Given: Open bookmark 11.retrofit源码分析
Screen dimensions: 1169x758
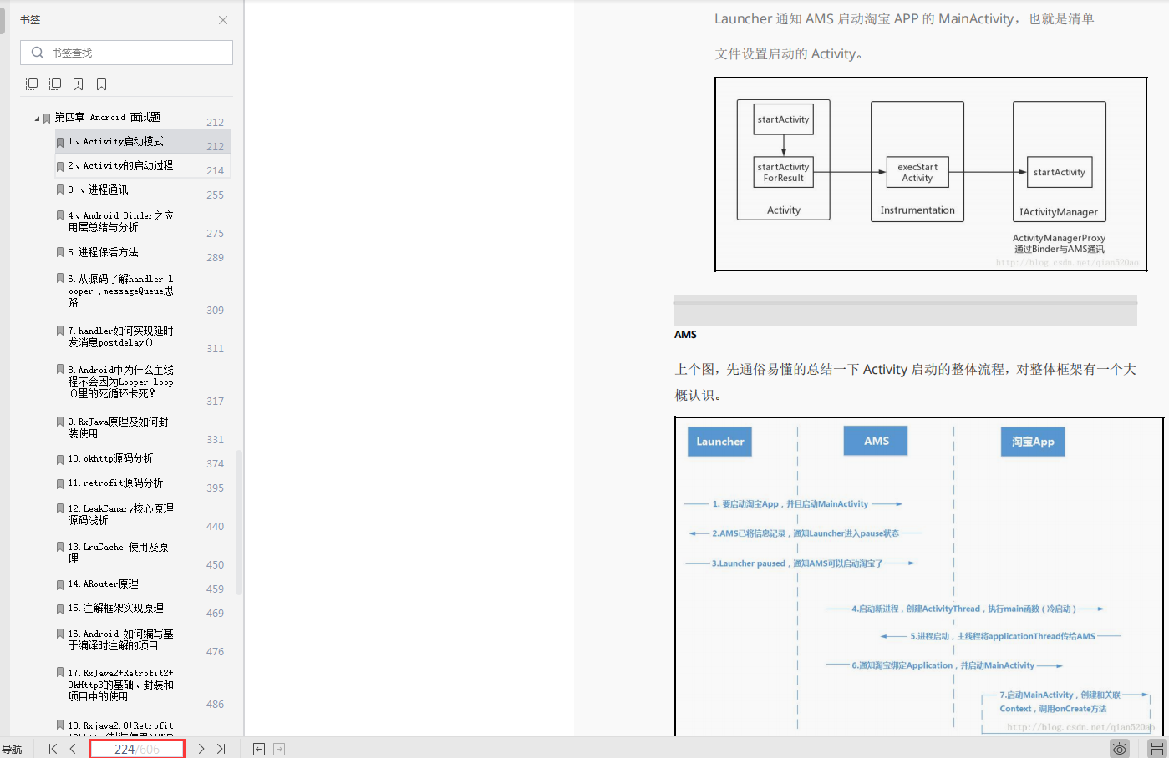Looking at the screenshot, I should [115, 483].
